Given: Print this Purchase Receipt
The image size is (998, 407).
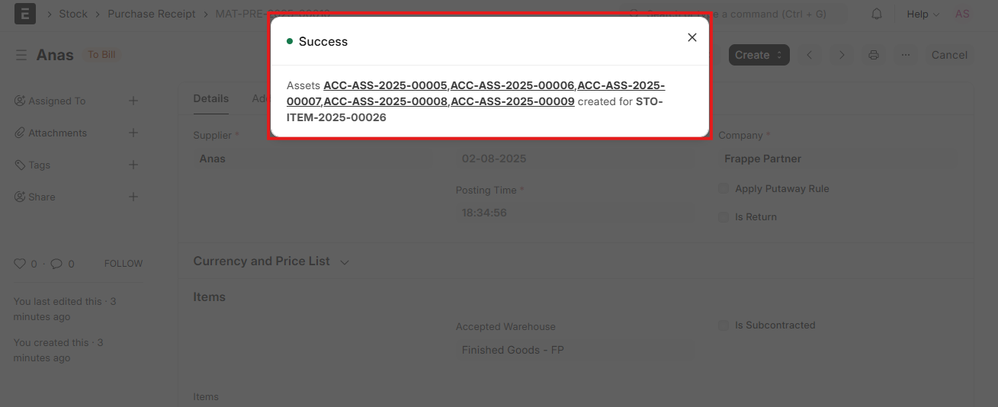Looking at the screenshot, I should point(874,55).
